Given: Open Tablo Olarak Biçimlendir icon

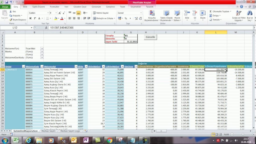Looking at the screenshot, I should [166, 16].
